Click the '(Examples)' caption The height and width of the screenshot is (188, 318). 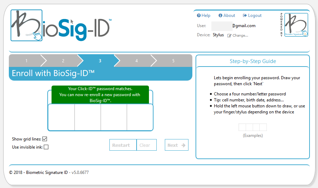point(253,136)
